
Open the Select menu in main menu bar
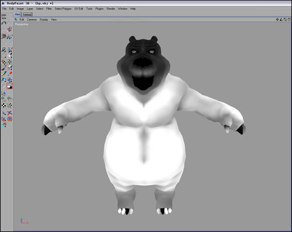40,9
